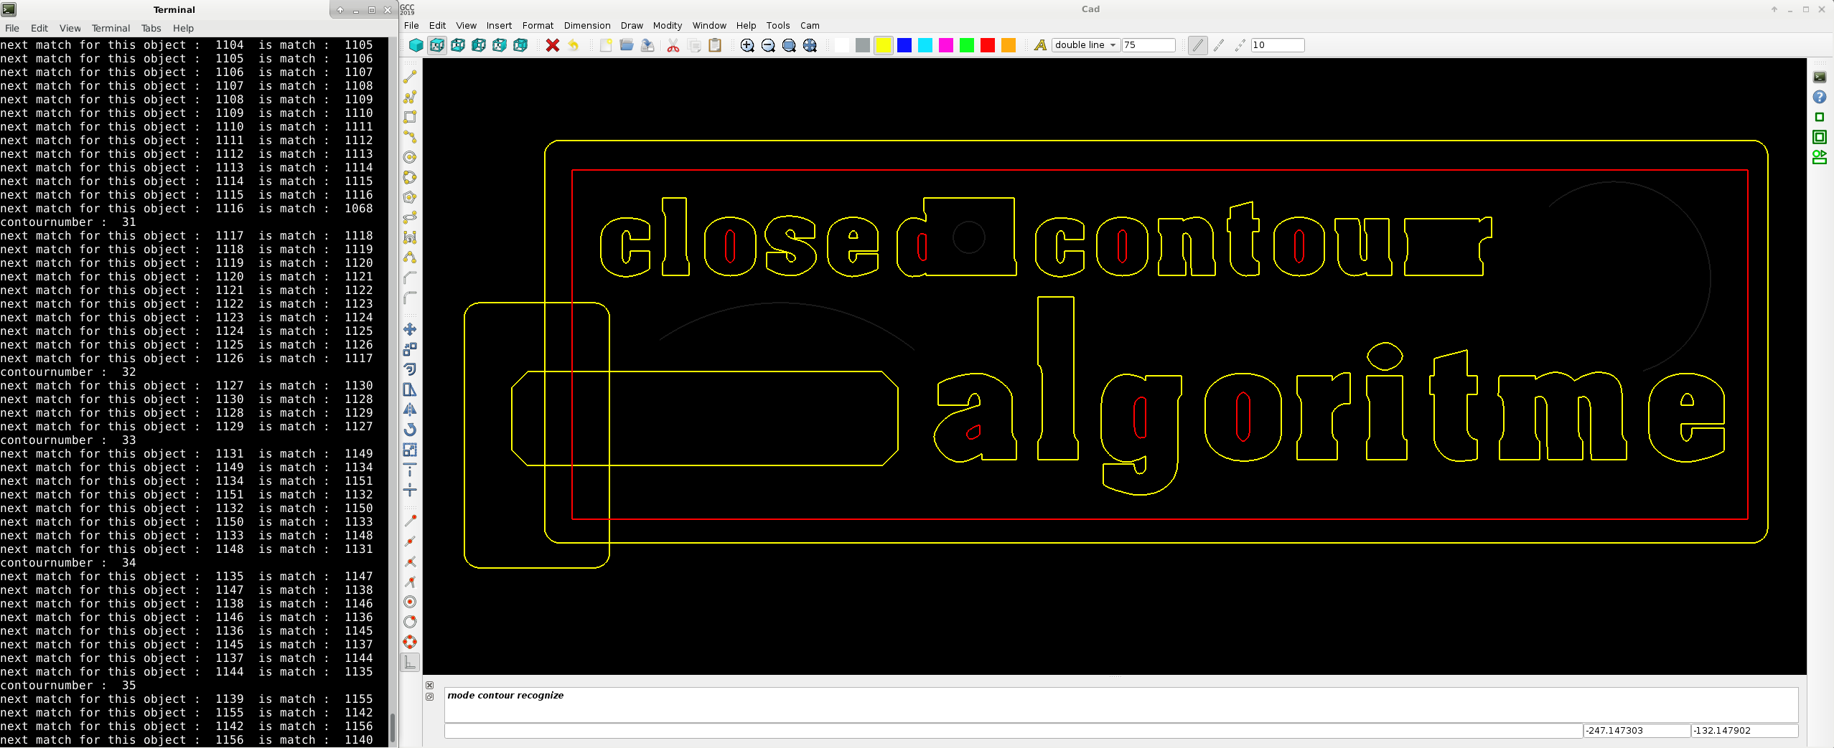This screenshot has width=1834, height=748.
Task: Select the fillet tool
Action: [x=410, y=298]
